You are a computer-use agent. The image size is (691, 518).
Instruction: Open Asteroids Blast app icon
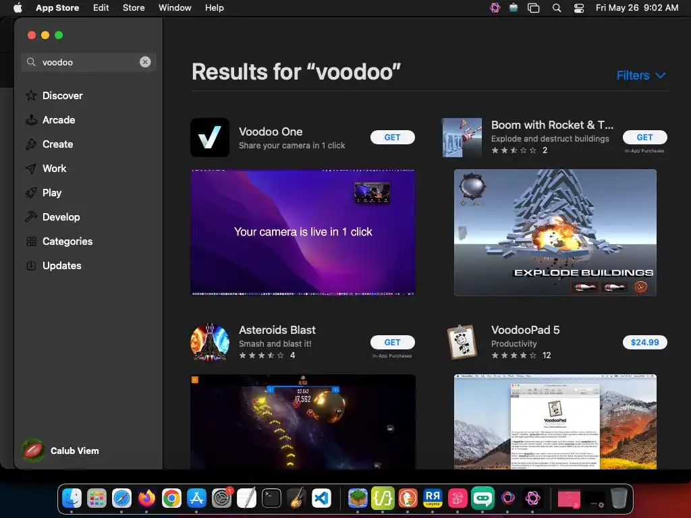pyautogui.click(x=210, y=342)
